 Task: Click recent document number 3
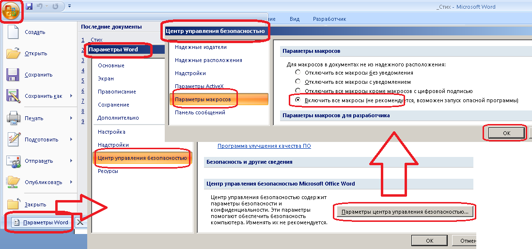click(83, 61)
